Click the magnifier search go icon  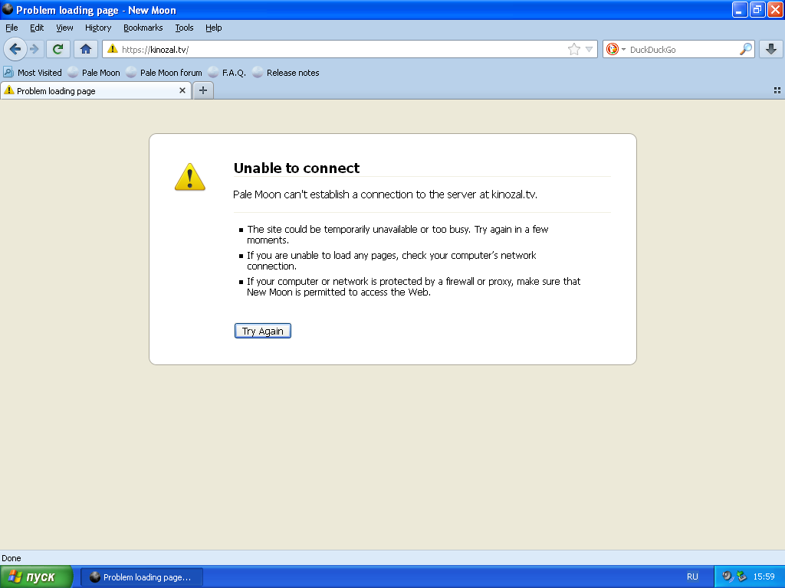pos(745,49)
